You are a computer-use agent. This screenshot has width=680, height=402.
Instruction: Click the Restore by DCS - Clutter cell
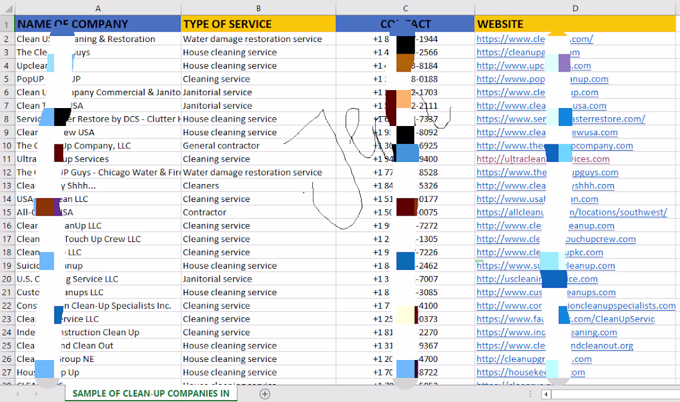click(x=98, y=119)
